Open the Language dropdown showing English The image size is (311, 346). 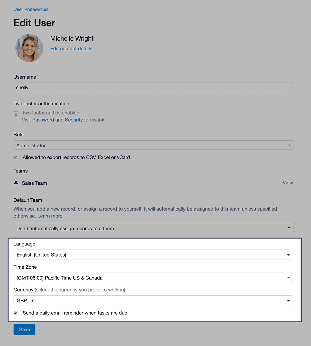153,254
